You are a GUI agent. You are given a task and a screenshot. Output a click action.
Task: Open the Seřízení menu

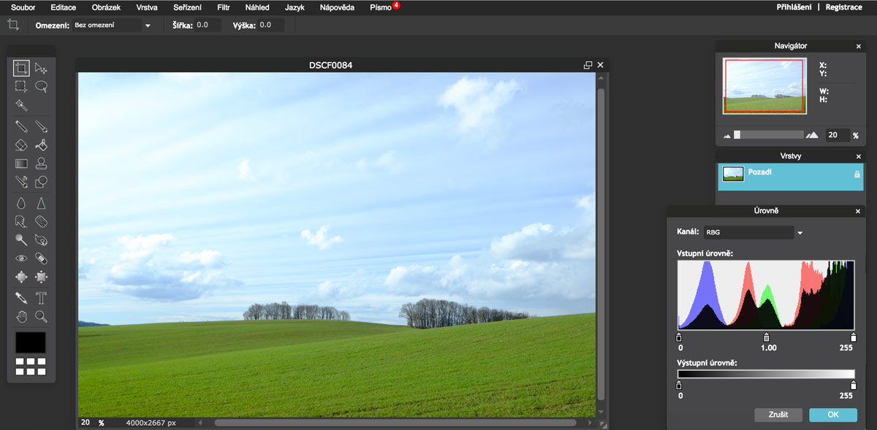coord(187,7)
